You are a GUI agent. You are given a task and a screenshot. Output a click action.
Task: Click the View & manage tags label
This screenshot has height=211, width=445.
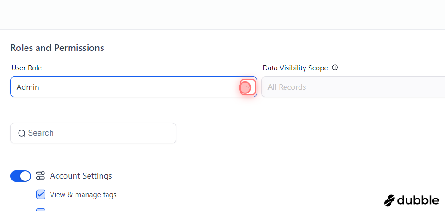83,195
